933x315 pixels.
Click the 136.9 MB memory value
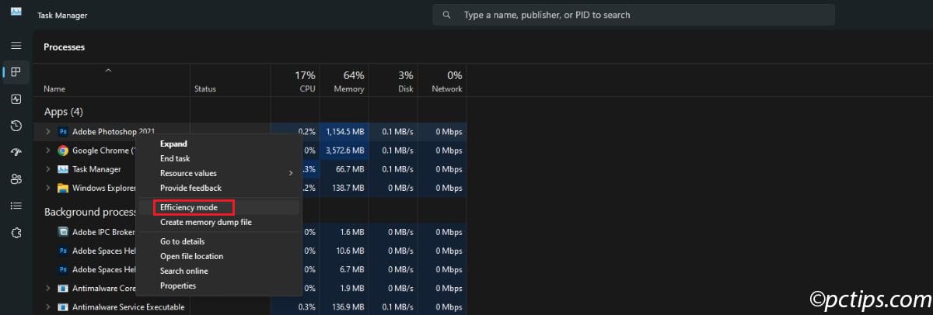click(347, 307)
